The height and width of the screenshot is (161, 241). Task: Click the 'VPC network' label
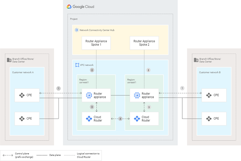point(86,65)
